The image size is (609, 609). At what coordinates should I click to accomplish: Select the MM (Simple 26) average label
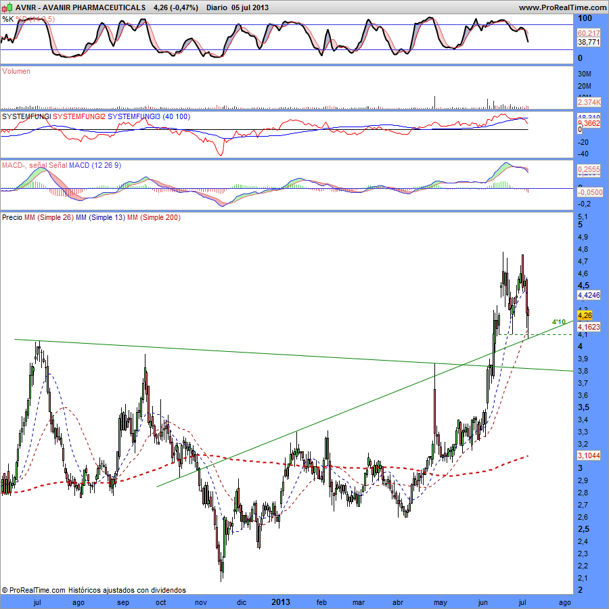(49, 217)
